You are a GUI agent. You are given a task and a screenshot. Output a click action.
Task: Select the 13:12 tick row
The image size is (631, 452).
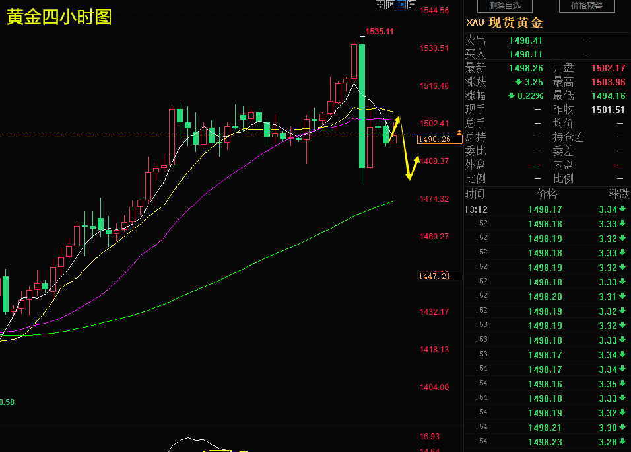click(547, 209)
